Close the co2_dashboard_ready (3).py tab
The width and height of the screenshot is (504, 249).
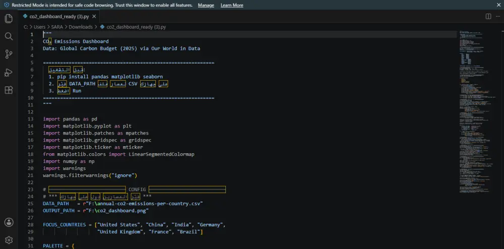95,17
